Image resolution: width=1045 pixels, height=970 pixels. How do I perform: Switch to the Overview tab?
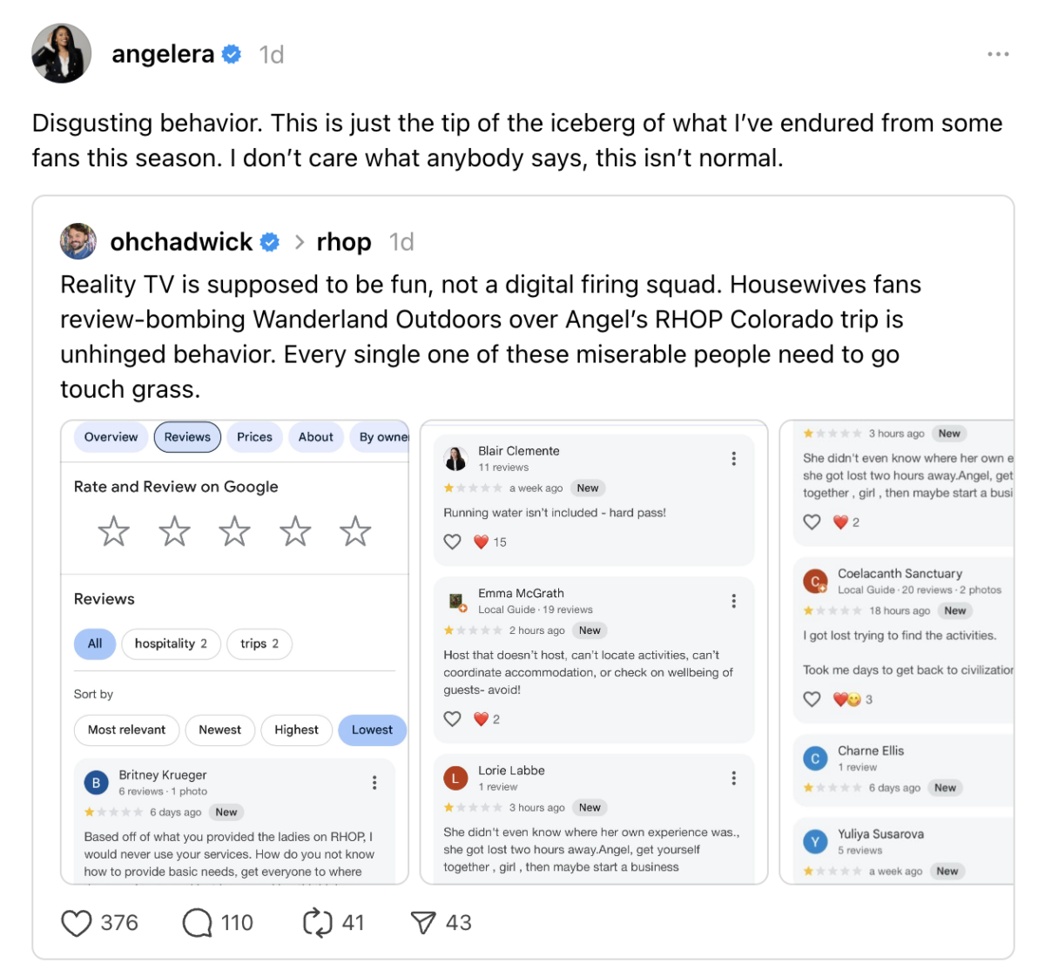click(110, 436)
